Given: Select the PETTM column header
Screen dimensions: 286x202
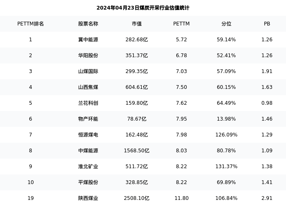Looking at the screenshot, I should (x=181, y=24).
